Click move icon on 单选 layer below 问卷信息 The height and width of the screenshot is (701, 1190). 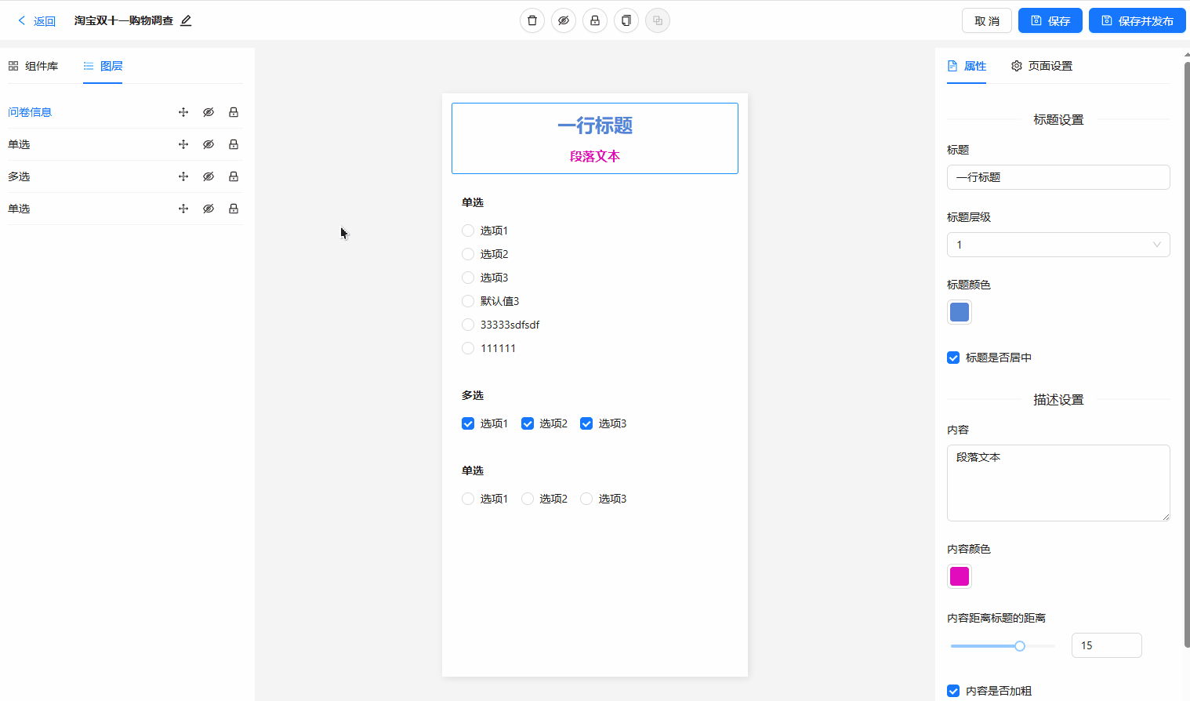click(183, 144)
